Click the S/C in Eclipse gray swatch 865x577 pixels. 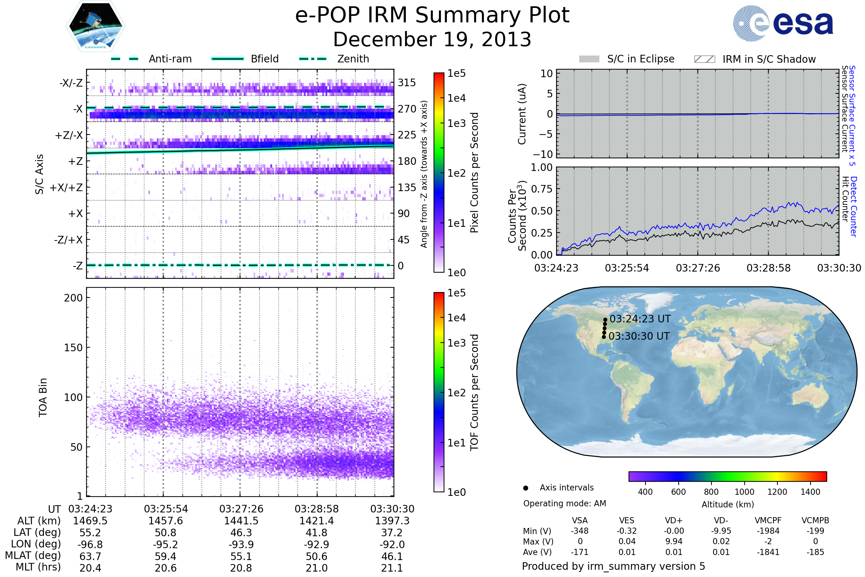(589, 59)
